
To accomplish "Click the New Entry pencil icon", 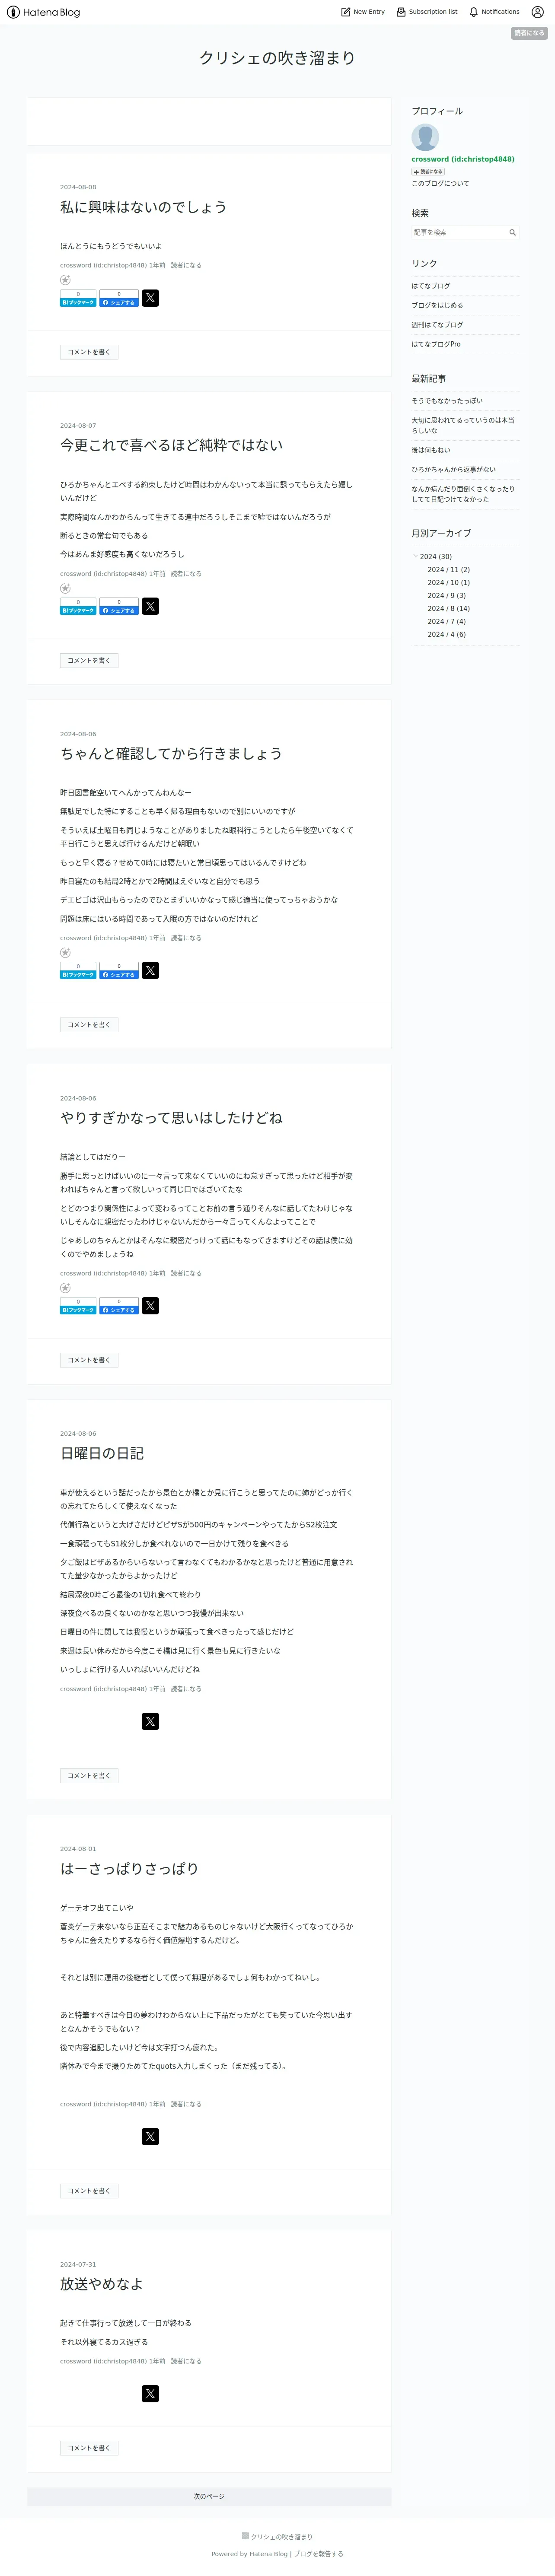I will (346, 12).
